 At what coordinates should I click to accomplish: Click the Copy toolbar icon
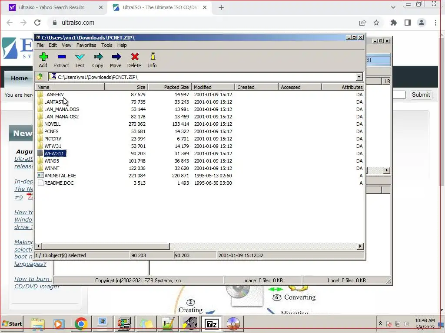(x=98, y=60)
